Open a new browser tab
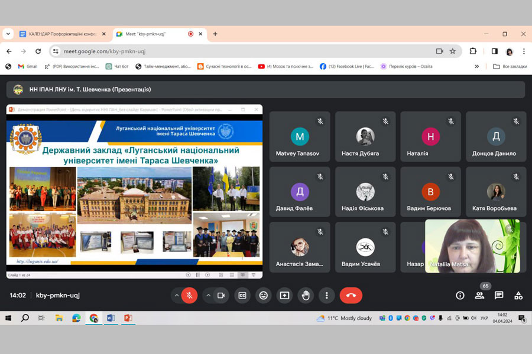Image resolution: width=532 pixels, height=354 pixels. tap(215, 34)
